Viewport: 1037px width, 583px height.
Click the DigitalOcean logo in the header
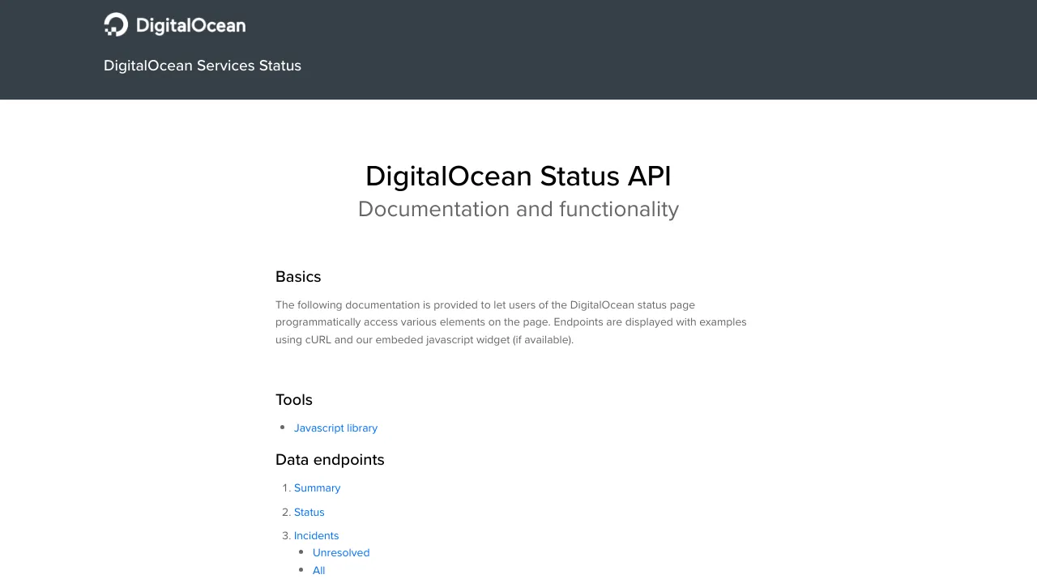pyautogui.click(x=174, y=25)
